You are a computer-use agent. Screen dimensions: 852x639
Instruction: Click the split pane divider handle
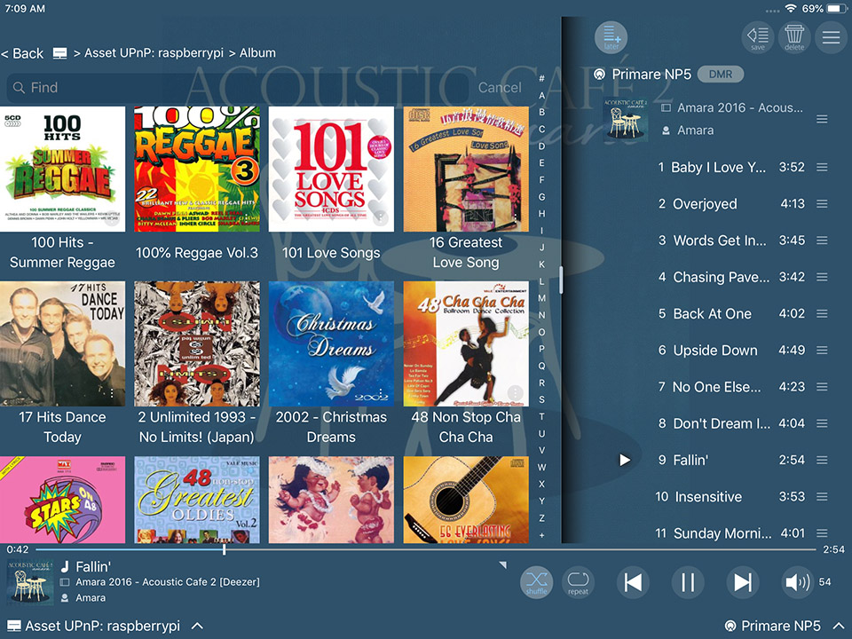[561, 280]
